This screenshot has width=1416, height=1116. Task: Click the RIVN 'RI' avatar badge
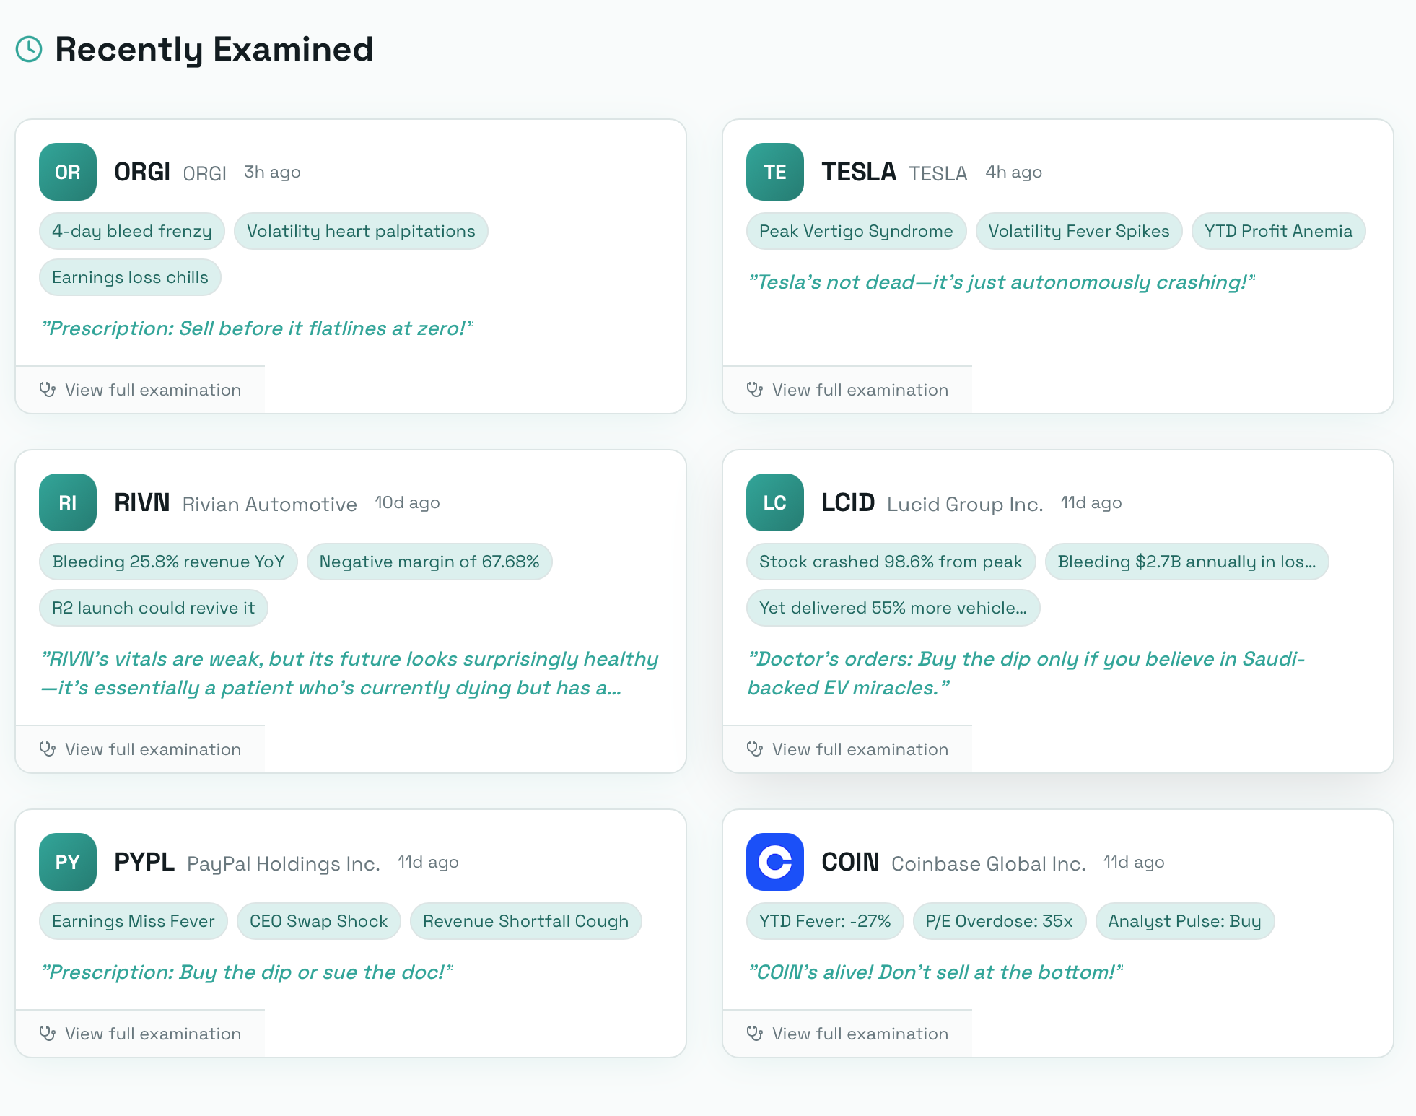pos(68,502)
